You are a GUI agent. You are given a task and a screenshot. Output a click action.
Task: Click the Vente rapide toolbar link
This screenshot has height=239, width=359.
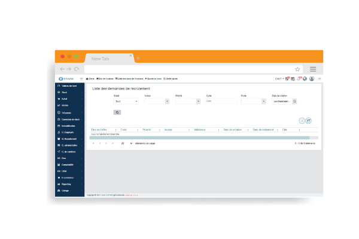click(171, 78)
